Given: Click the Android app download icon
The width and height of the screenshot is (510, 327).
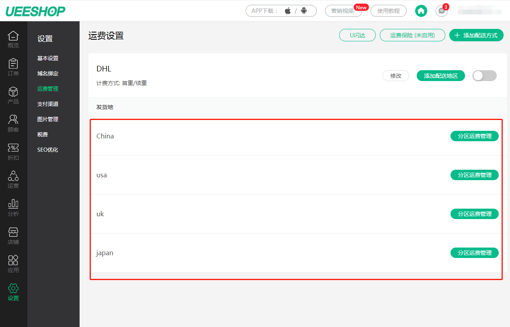Looking at the screenshot, I should 304,11.
